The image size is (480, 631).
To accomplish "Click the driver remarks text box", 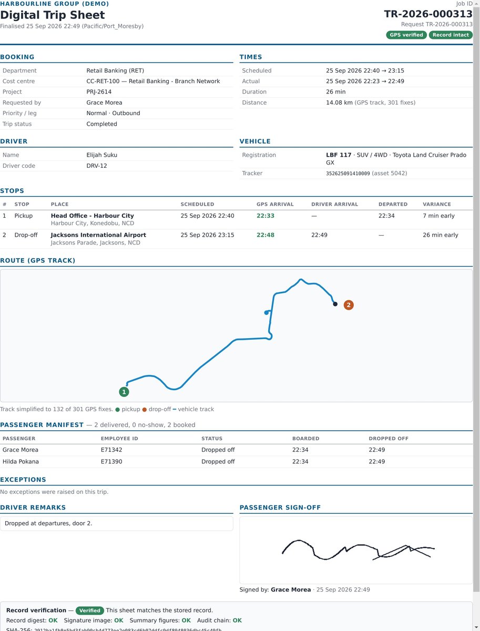I will (x=117, y=523).
